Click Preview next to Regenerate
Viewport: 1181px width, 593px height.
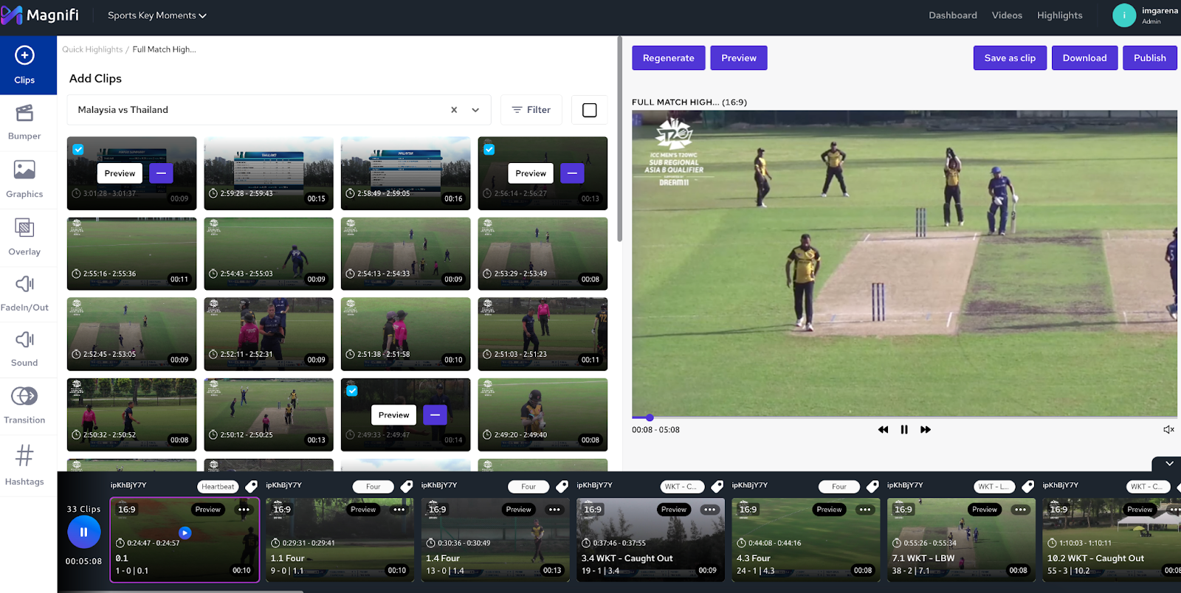[x=739, y=58]
